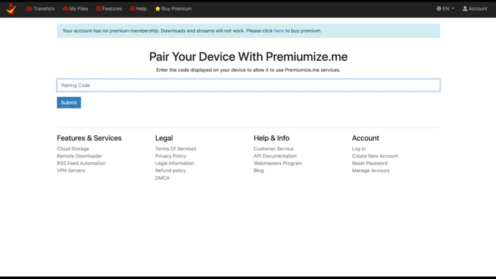
Task: Open the Cloud Storage footer link
Action: [x=73, y=149]
